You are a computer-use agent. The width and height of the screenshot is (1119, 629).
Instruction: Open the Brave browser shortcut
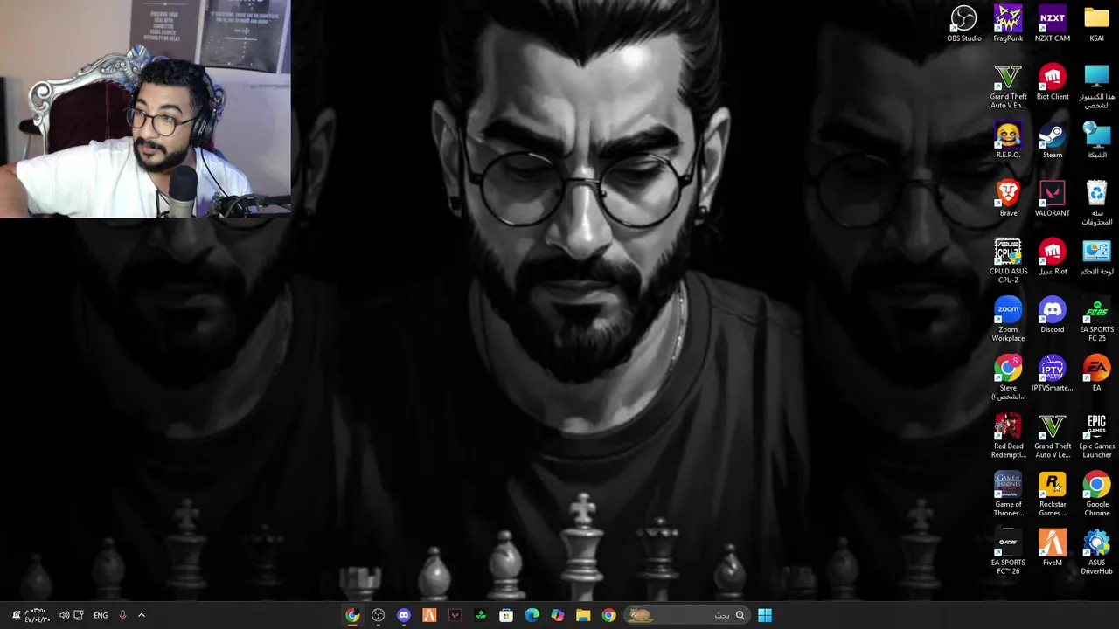pos(1008,199)
